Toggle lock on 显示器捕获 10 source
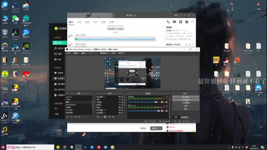 tap(122, 110)
